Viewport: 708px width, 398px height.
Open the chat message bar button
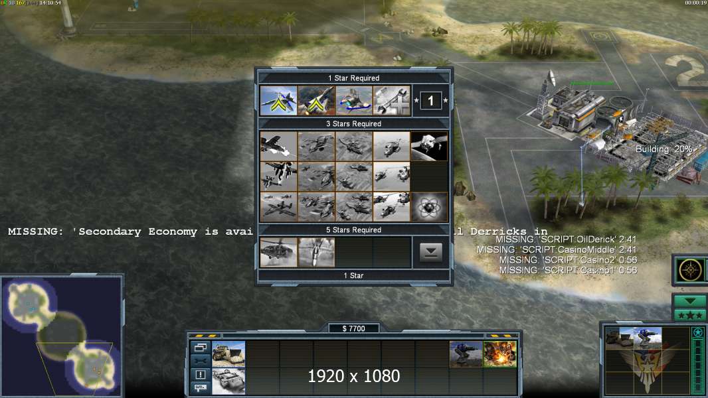200,387
